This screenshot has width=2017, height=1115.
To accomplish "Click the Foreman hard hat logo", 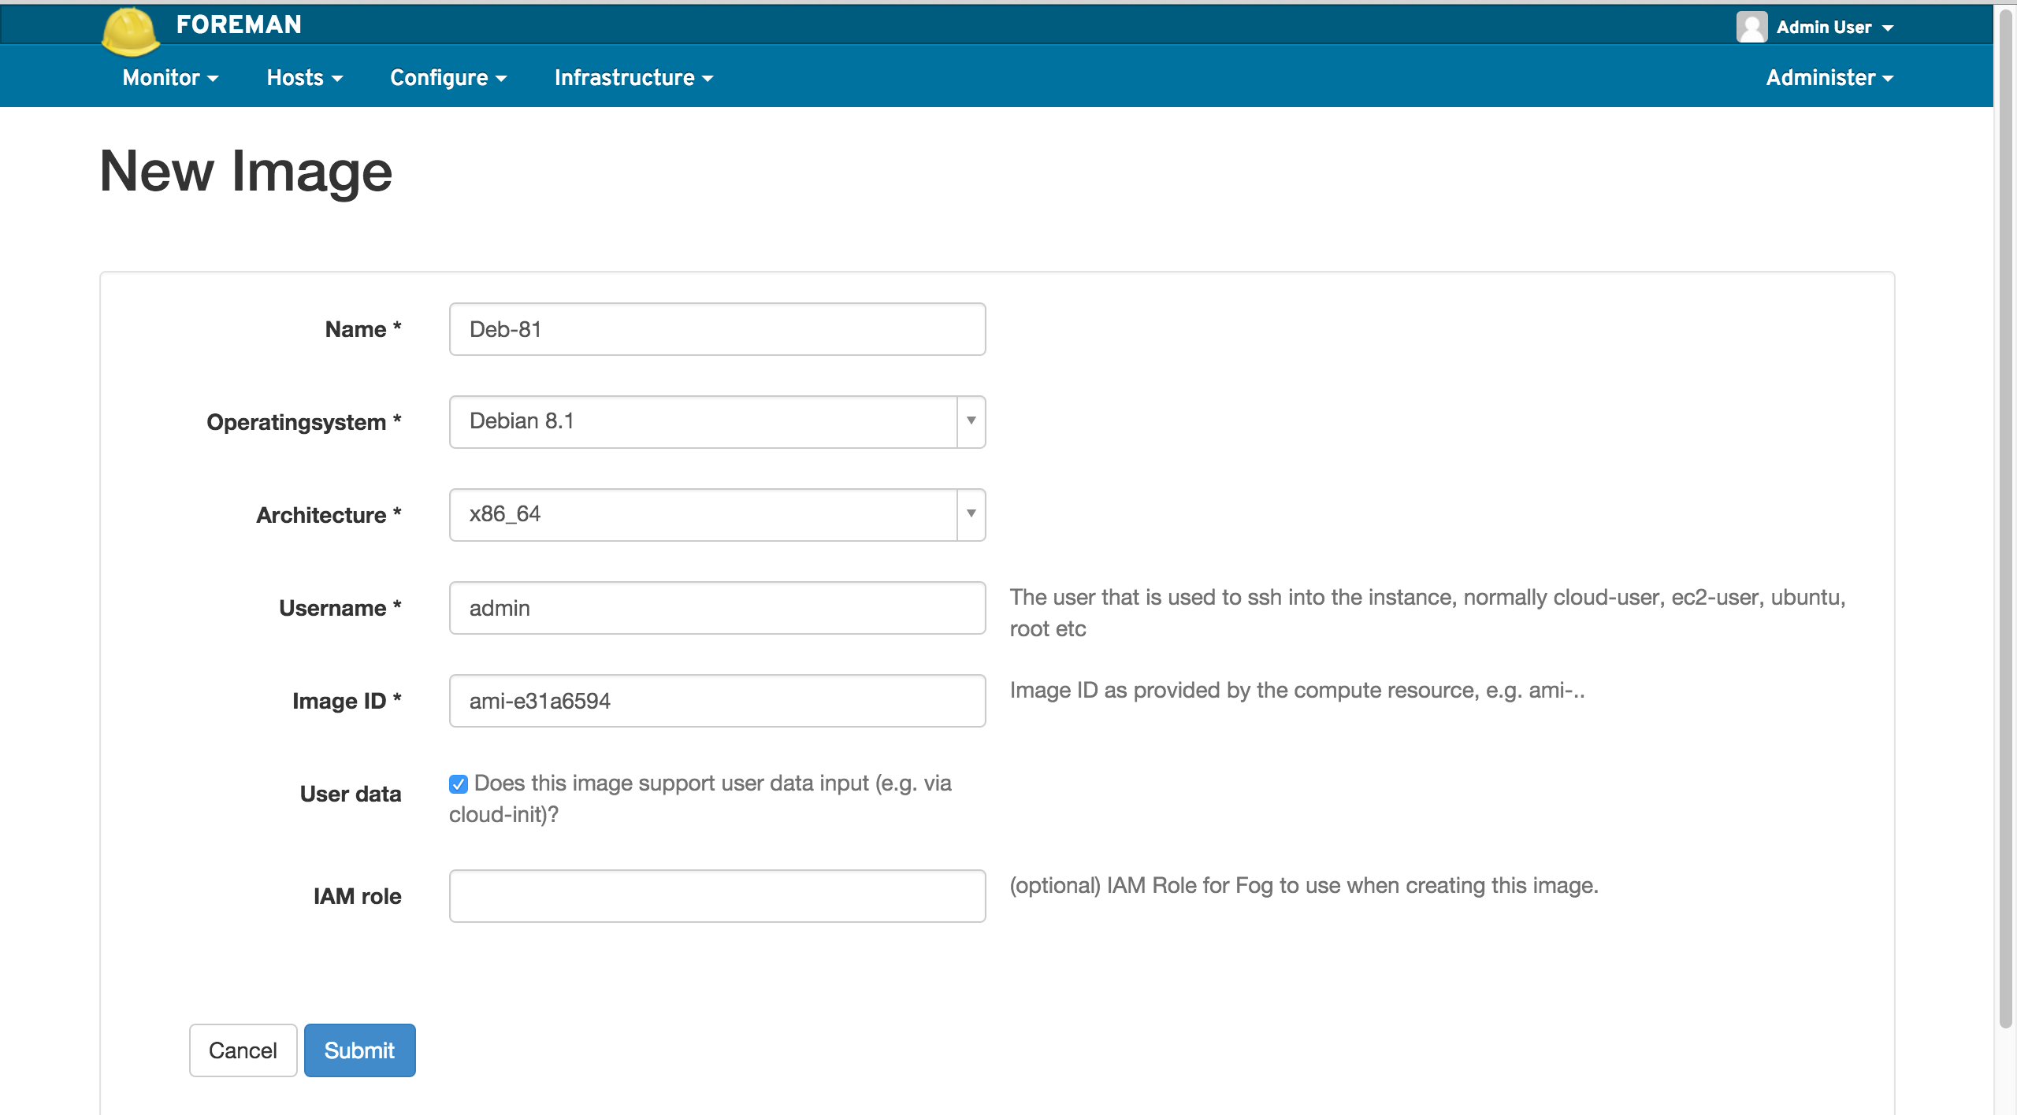I will click(x=131, y=31).
